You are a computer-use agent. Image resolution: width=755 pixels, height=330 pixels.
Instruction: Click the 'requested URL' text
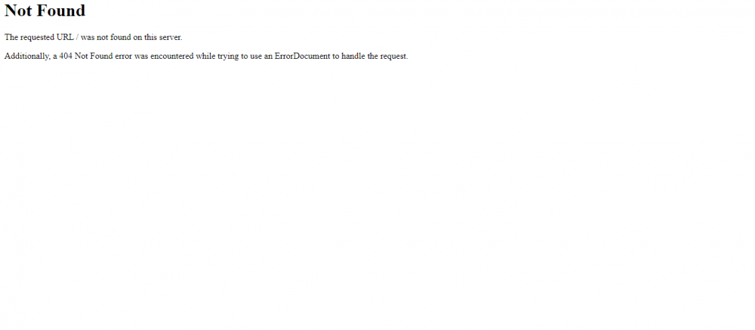click(47, 38)
